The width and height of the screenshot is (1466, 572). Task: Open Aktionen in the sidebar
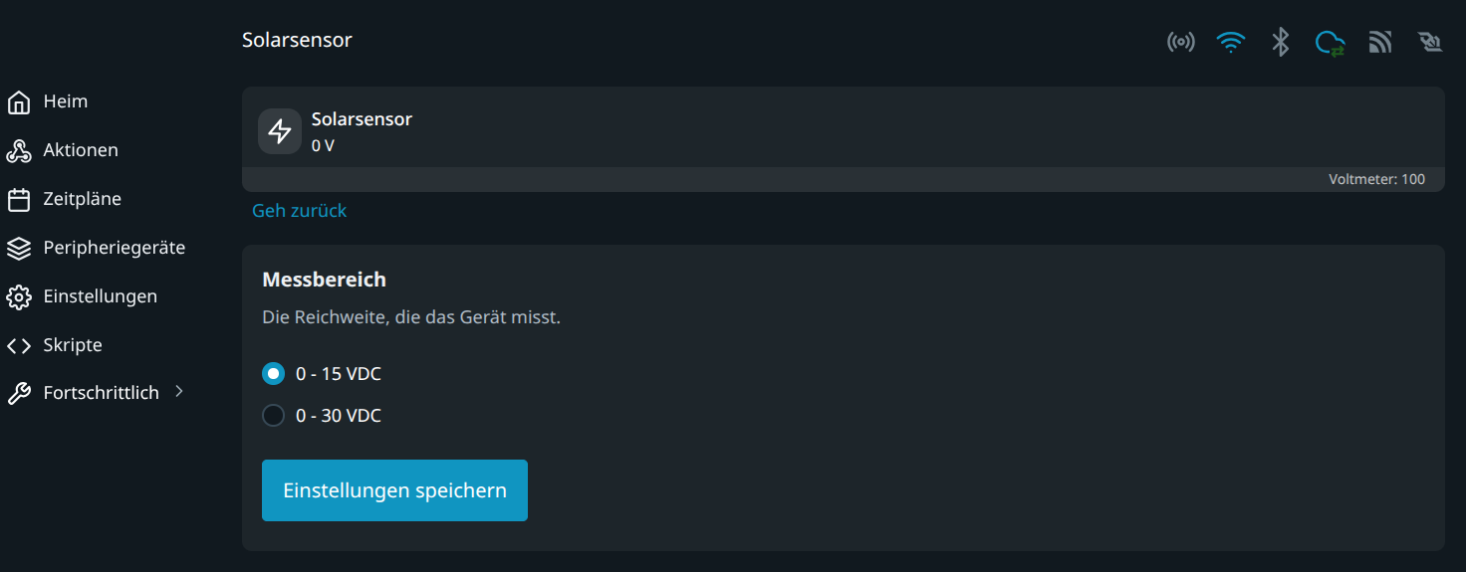coord(81,150)
